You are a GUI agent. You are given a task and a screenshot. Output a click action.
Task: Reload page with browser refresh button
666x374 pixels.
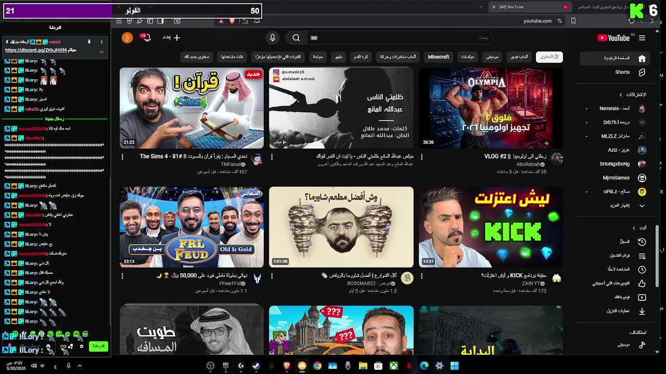(631, 21)
